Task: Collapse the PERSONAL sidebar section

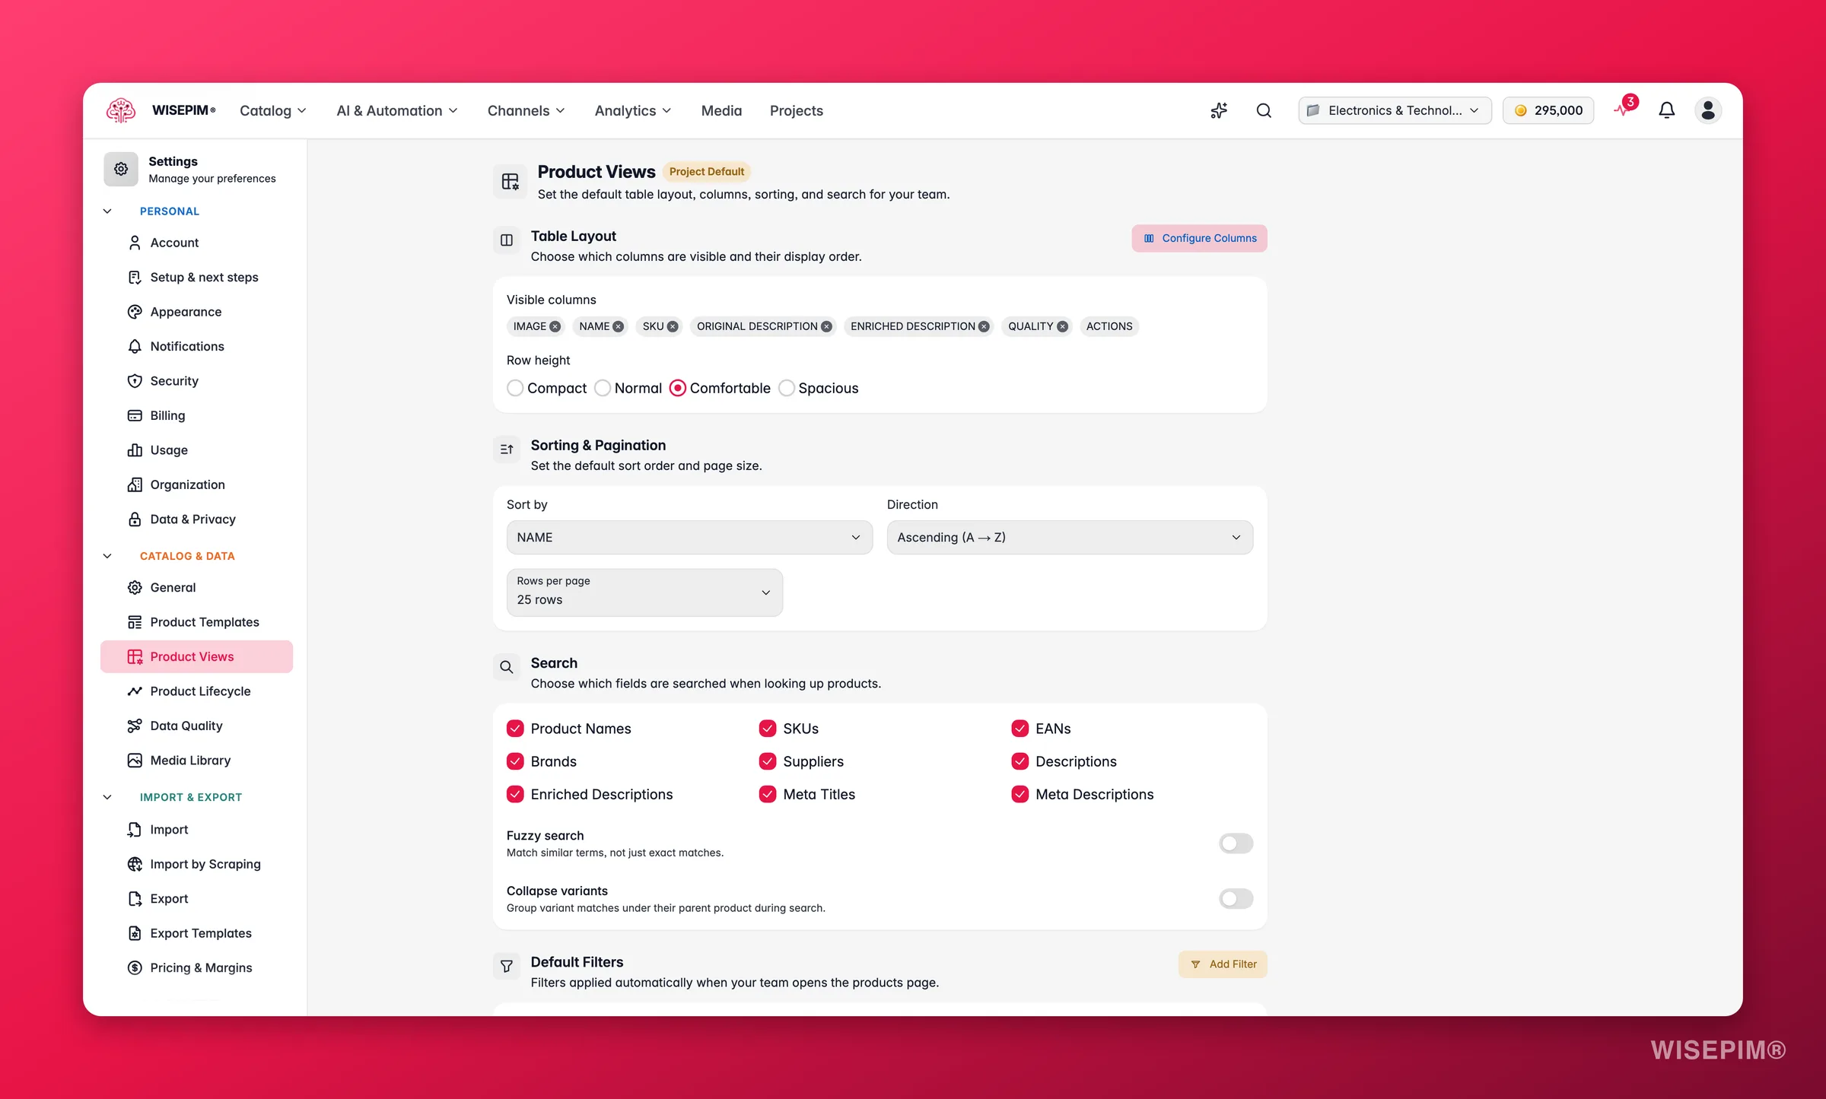Action: pyautogui.click(x=107, y=211)
